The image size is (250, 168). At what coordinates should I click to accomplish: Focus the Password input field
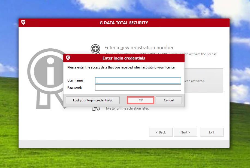[x=138, y=88]
